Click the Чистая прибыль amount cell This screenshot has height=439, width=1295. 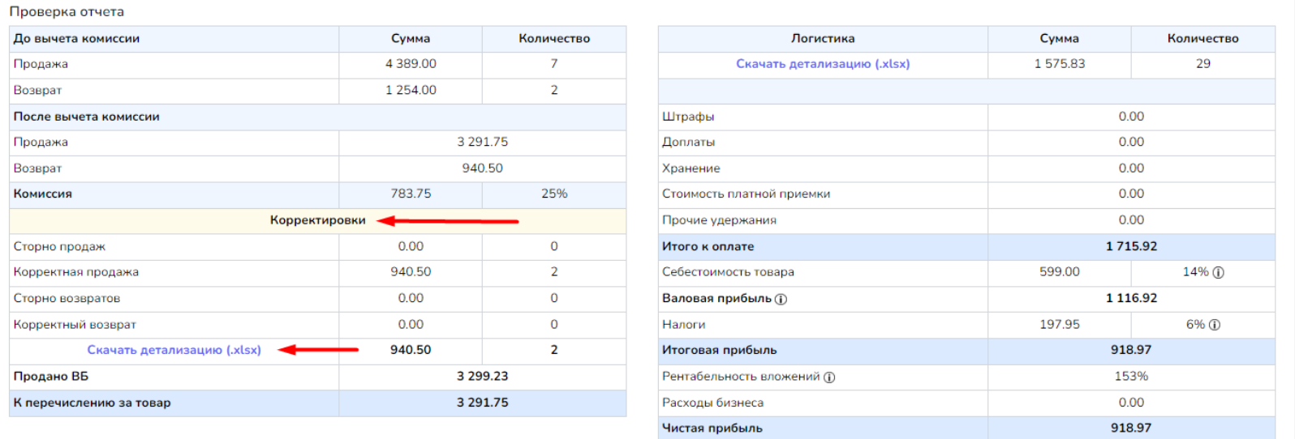[1131, 428]
